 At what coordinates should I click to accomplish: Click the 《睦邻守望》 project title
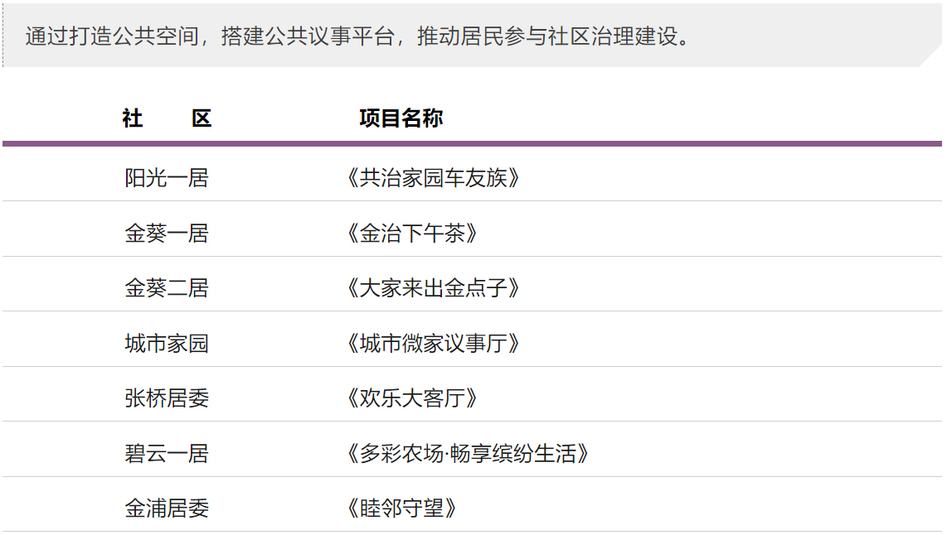pos(401,508)
